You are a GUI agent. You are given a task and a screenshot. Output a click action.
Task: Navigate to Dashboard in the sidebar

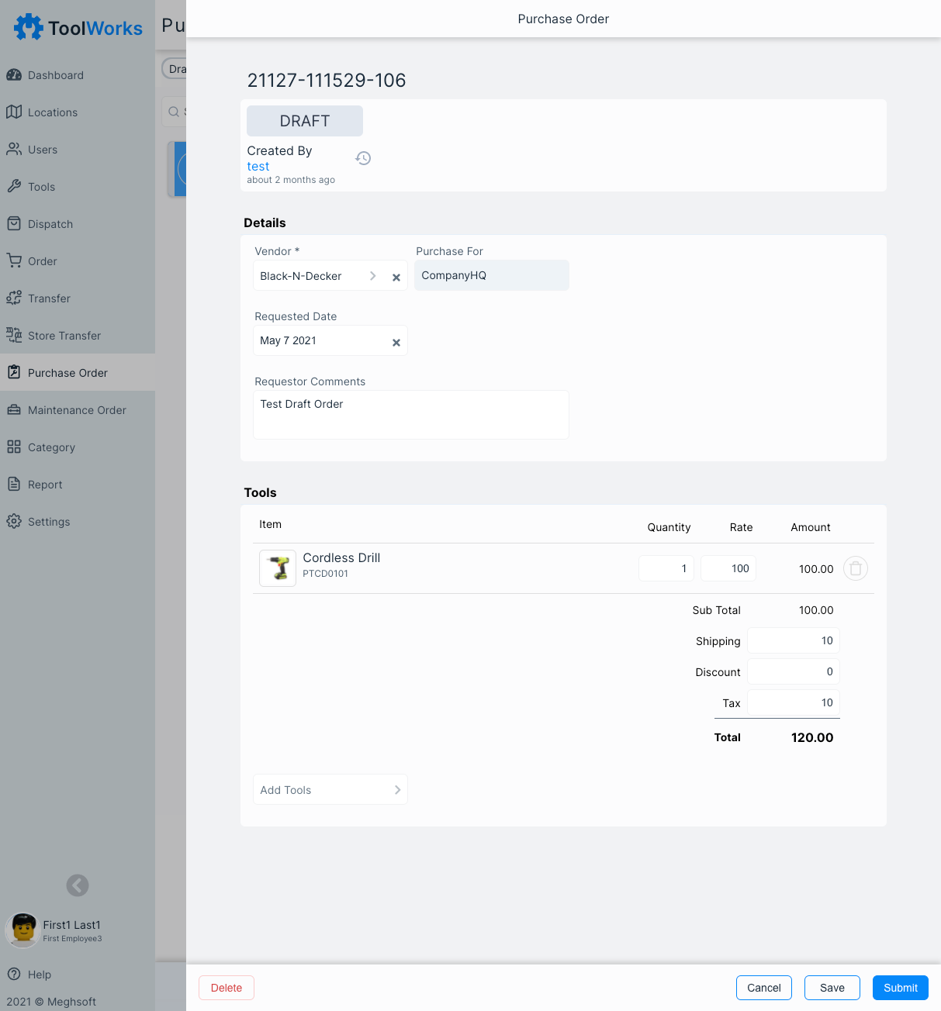(56, 75)
